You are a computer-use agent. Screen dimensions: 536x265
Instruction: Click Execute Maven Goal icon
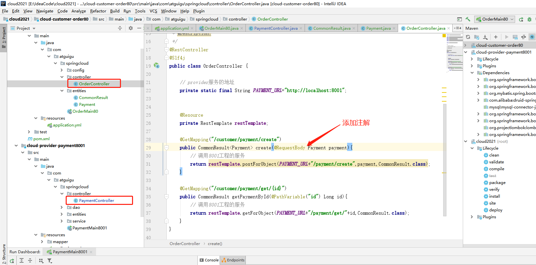click(x=515, y=37)
